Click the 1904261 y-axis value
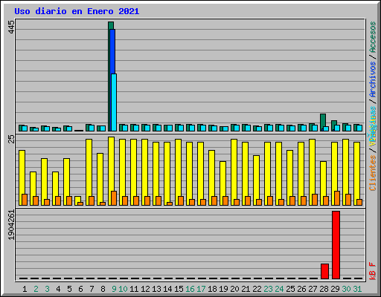381x297 pixels. point(11,225)
